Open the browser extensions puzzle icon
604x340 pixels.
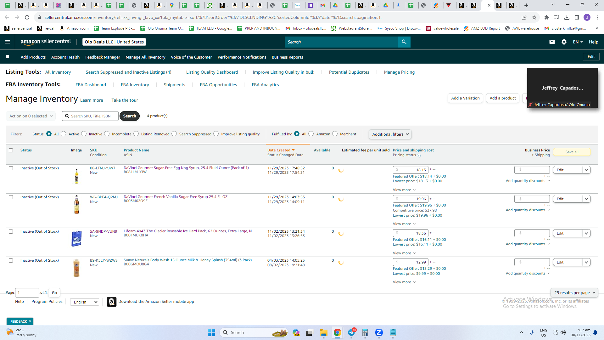(x=546, y=17)
